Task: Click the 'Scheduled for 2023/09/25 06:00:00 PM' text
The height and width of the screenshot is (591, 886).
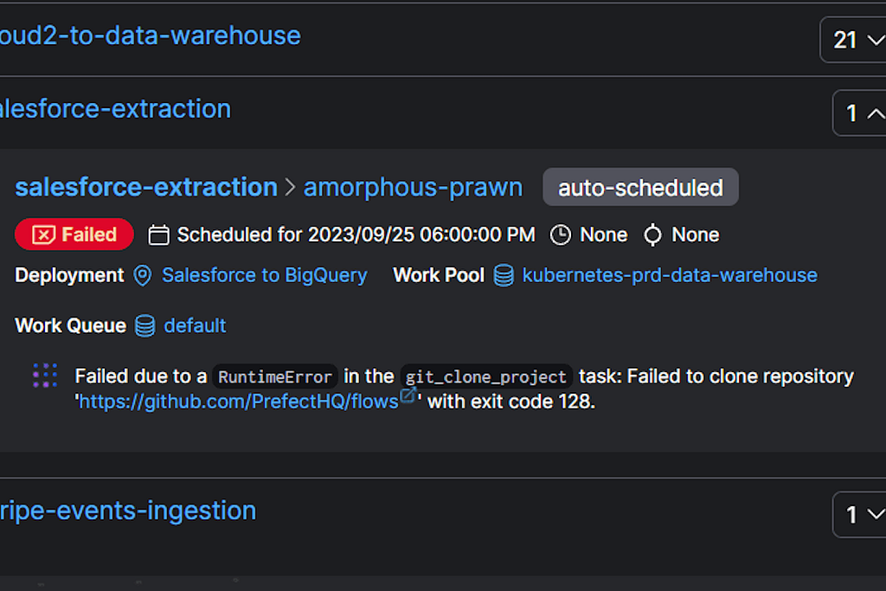Action: (356, 234)
